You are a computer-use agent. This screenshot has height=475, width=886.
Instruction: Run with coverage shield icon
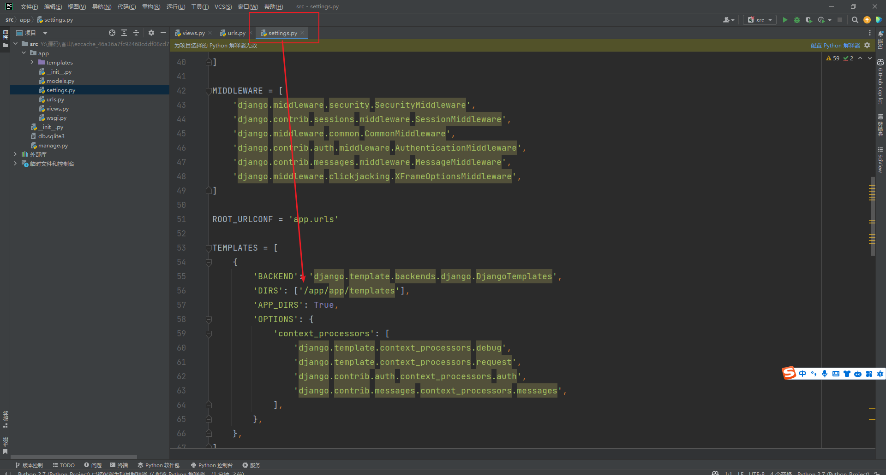point(808,20)
